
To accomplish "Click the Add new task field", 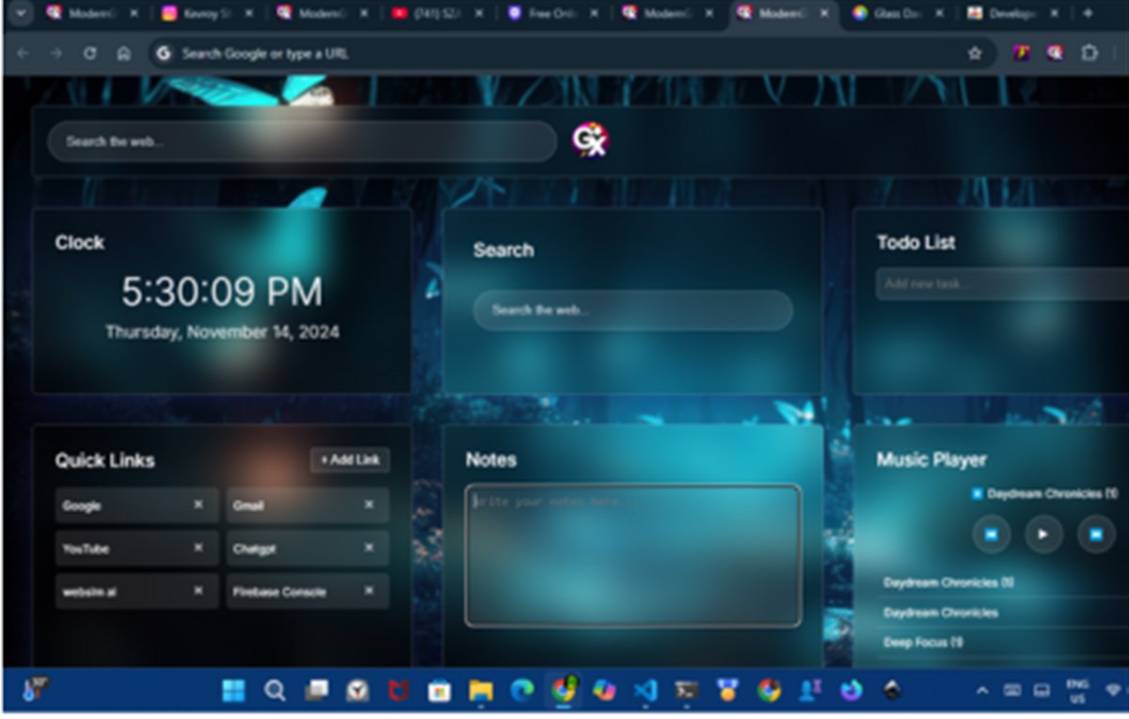I will point(1002,283).
